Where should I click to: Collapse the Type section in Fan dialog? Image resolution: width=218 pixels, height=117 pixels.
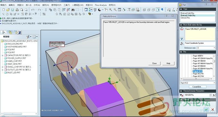[x=181, y=9]
